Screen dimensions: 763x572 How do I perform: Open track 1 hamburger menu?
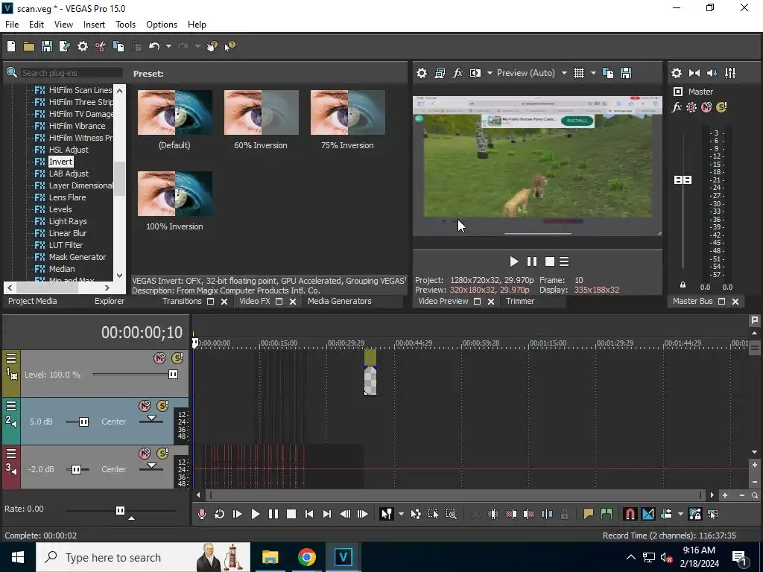11,358
